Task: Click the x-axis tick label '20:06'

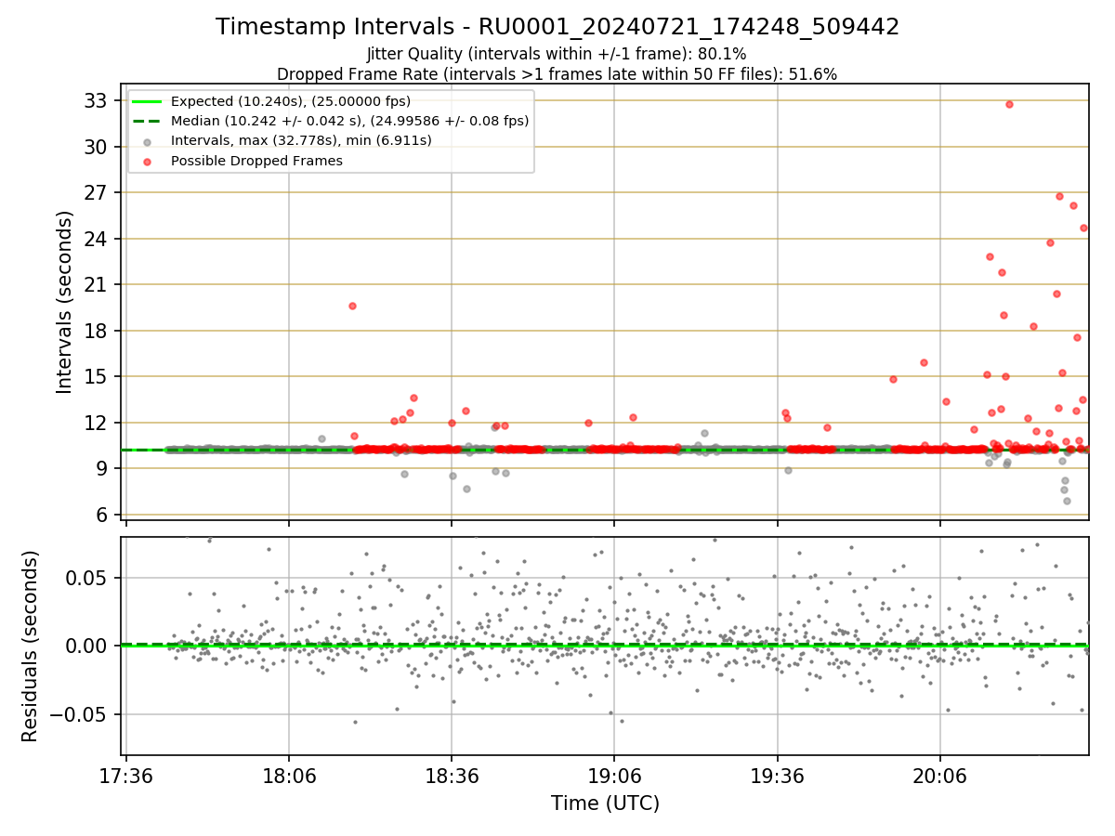Action: coord(939,776)
